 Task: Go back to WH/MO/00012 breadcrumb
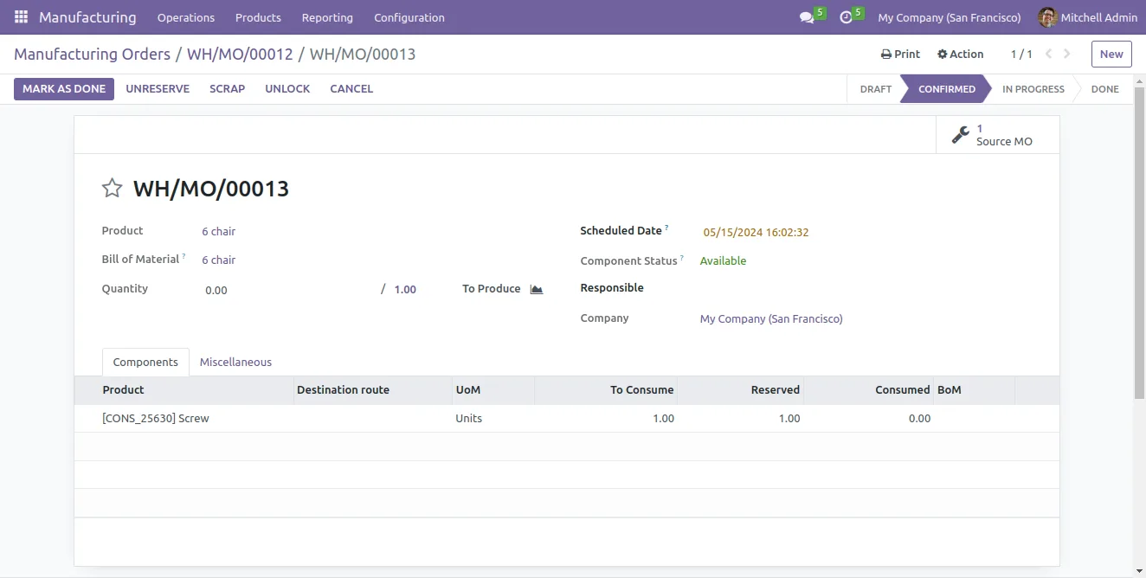(240, 55)
